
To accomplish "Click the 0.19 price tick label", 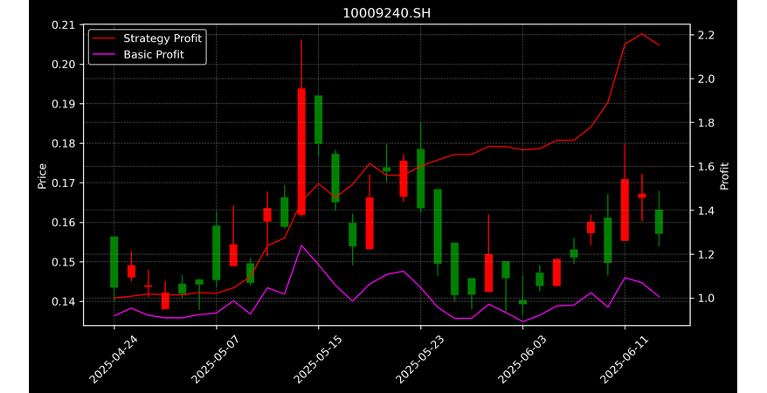I will [x=64, y=104].
